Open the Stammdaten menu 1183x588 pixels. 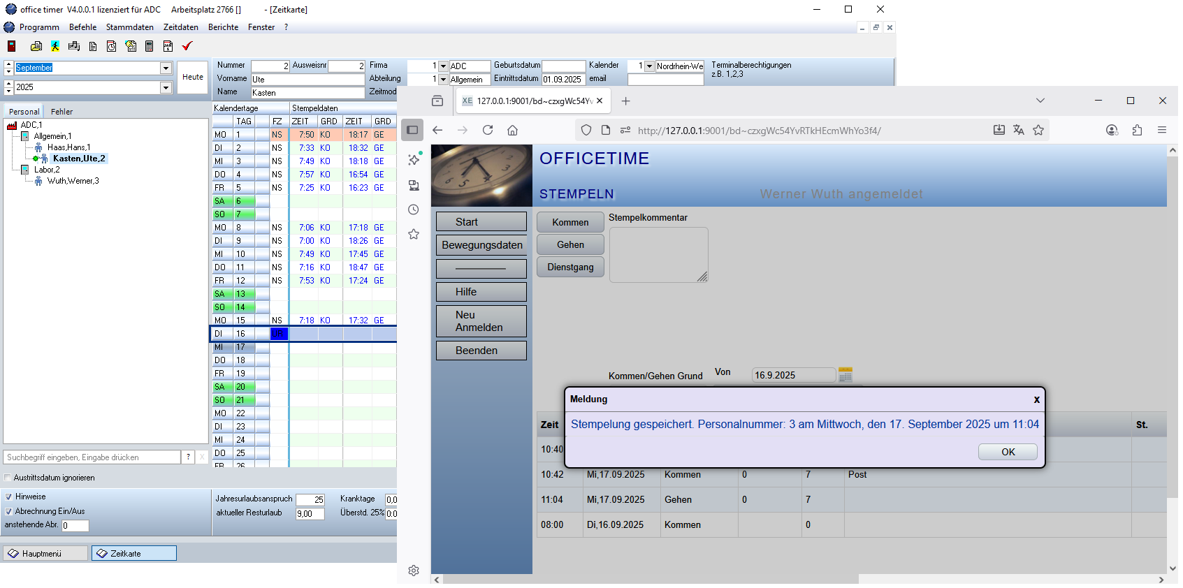(129, 27)
